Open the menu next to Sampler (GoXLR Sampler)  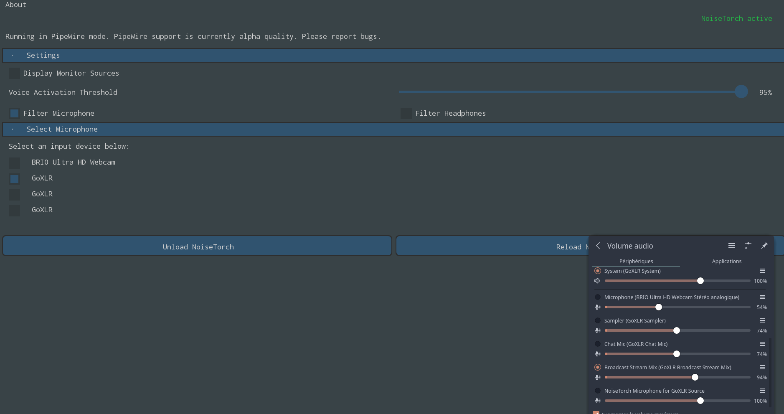point(763,320)
